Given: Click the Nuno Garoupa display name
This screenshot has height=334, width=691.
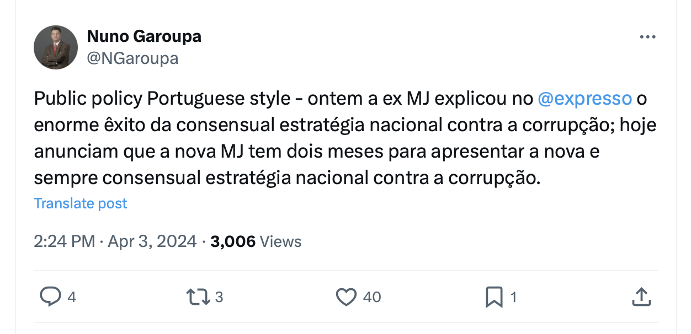Looking at the screenshot, I should [x=144, y=36].
